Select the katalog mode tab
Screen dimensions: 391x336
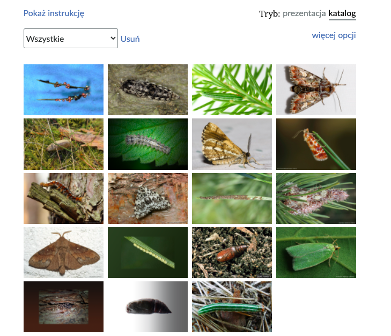342,13
